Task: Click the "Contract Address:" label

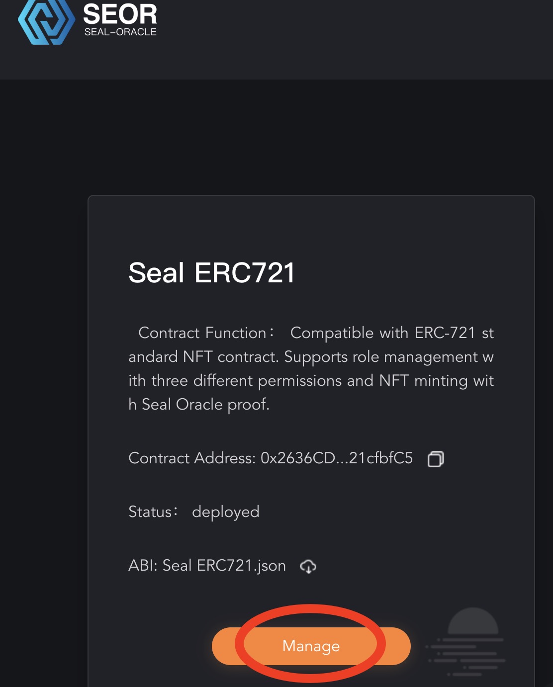Action: tap(192, 458)
